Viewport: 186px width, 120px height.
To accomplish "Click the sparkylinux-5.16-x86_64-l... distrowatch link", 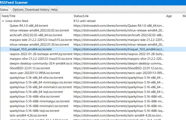I will 119,92.
